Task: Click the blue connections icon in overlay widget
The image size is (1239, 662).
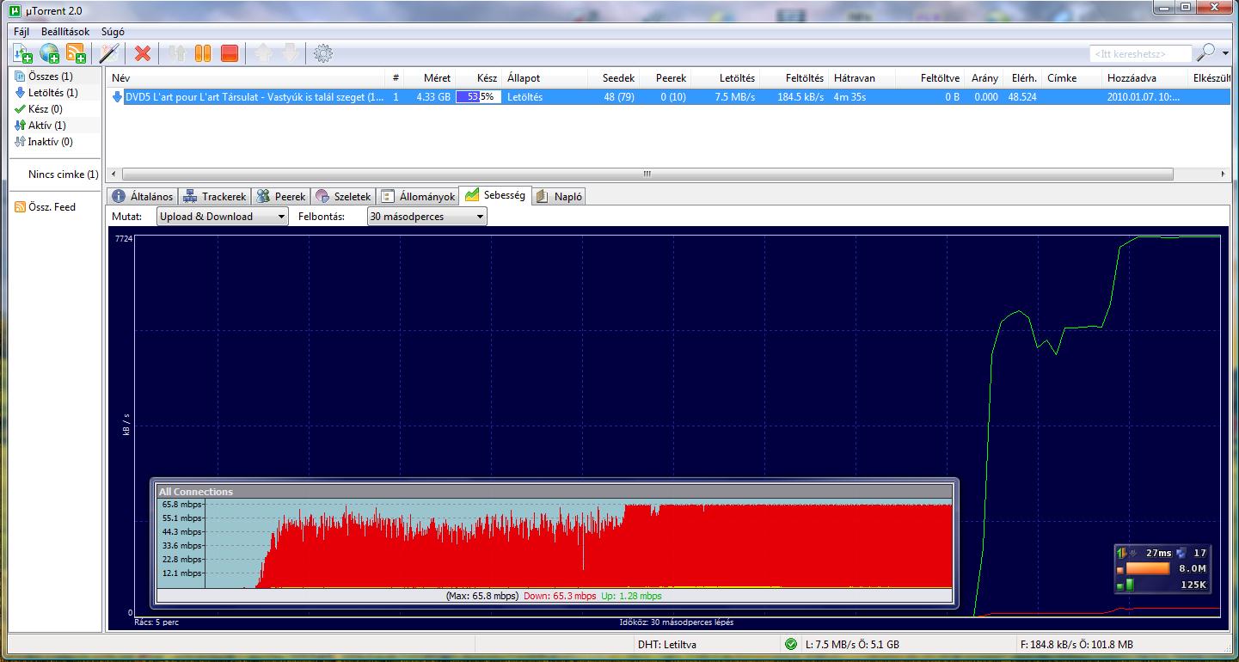Action: pyautogui.click(x=1181, y=553)
